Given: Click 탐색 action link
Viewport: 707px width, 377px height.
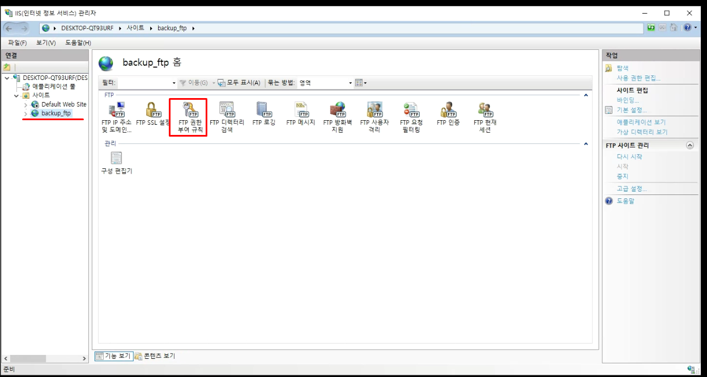Looking at the screenshot, I should [623, 68].
